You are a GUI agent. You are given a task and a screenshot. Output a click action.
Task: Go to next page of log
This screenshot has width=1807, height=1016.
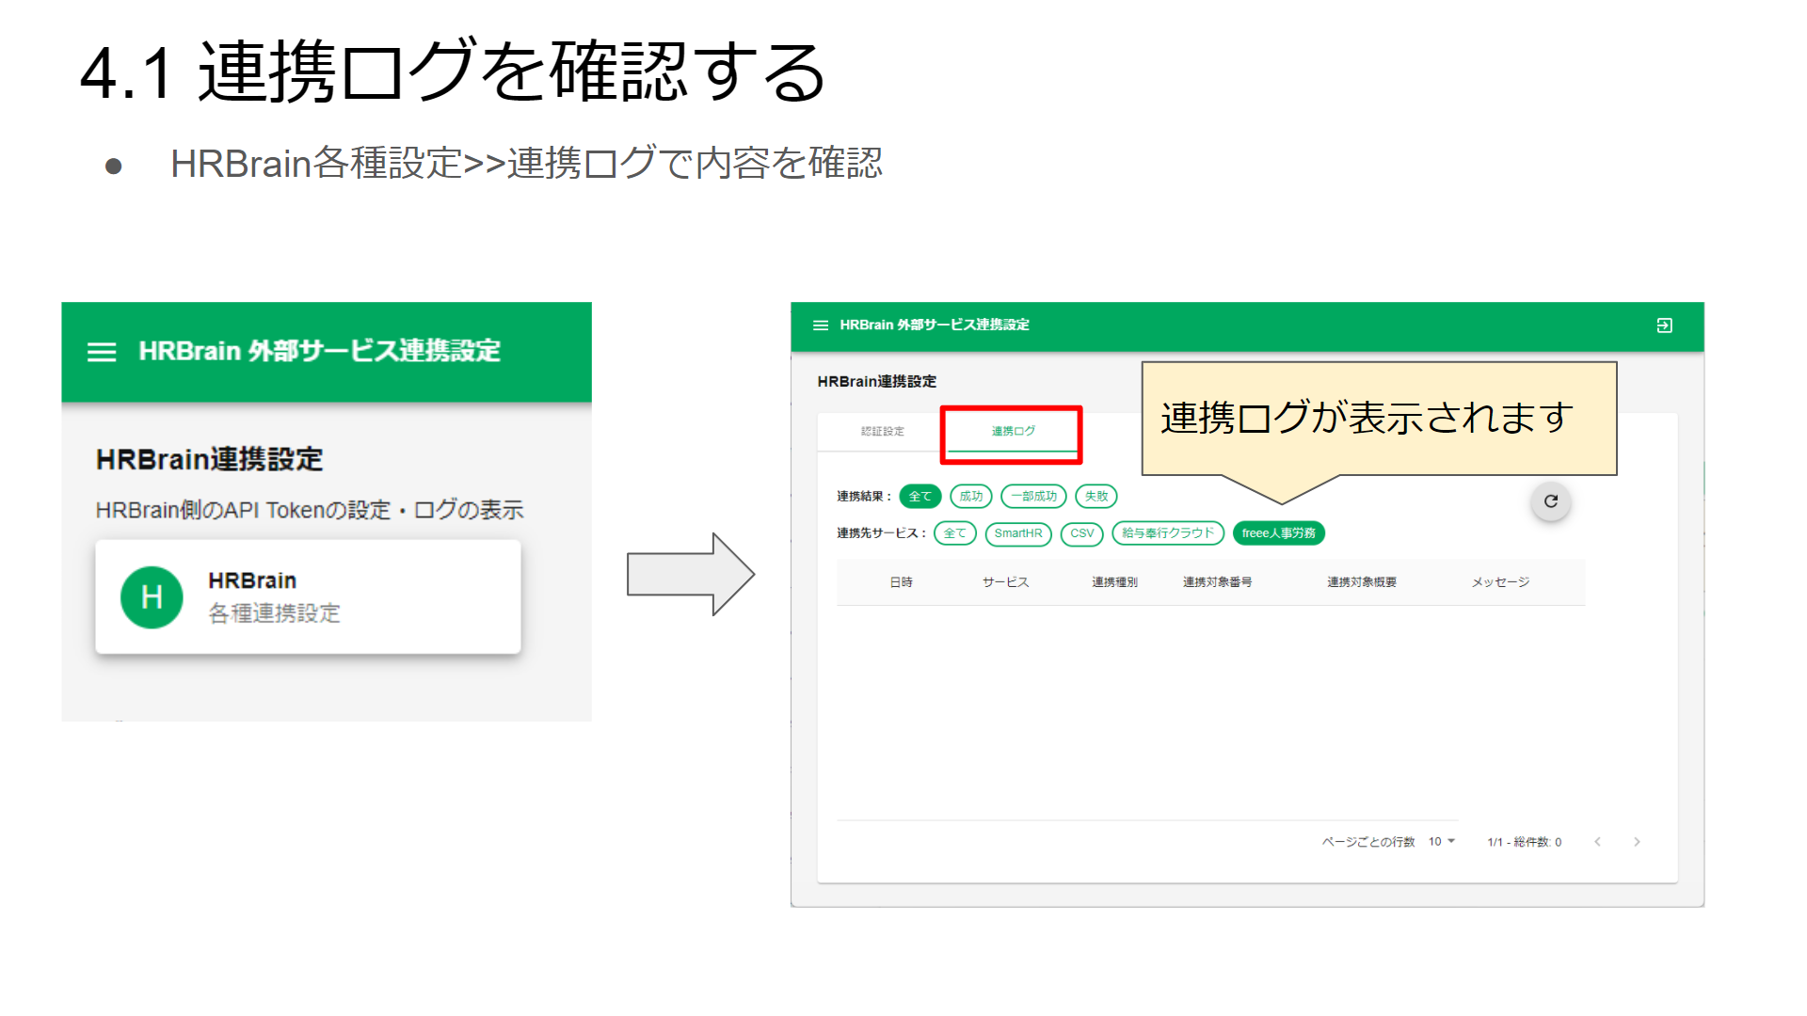tap(1637, 842)
